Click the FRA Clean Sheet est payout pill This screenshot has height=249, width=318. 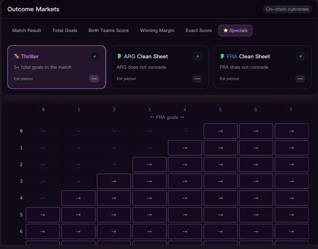point(300,78)
